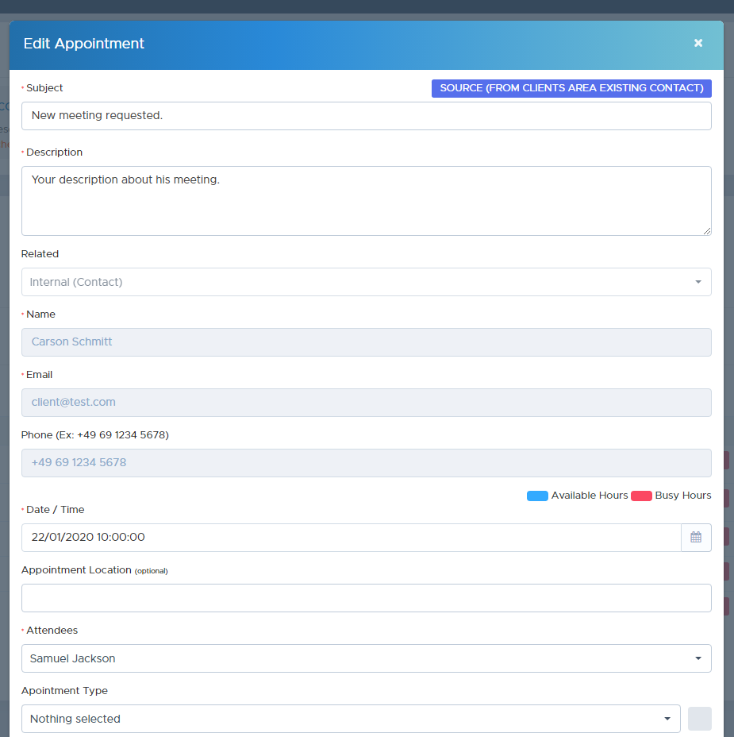
Task: Open the calendar picker icon
Action: tap(696, 538)
